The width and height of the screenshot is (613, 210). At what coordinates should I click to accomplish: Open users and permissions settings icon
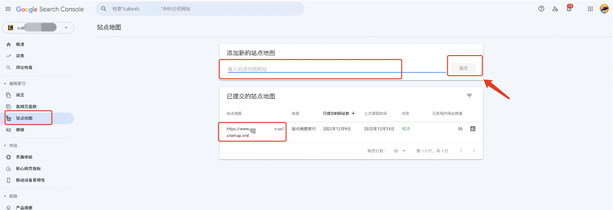tap(555, 9)
